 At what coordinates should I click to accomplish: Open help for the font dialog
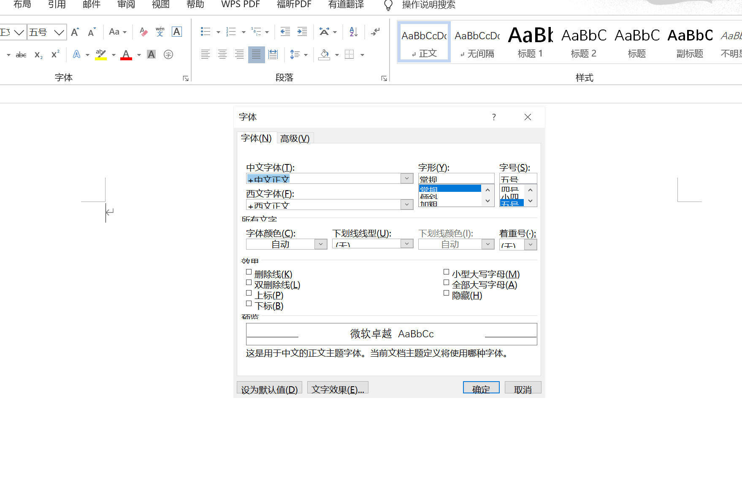[494, 117]
